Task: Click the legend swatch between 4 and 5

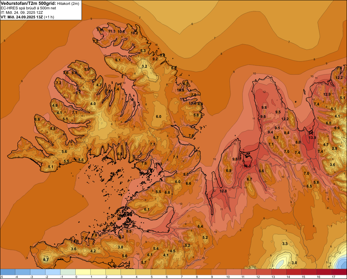Action: pyautogui.click(x=143, y=272)
